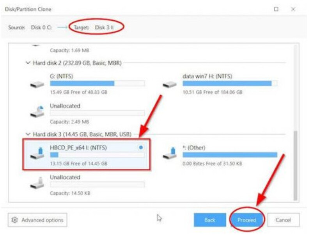Click the *: (Other) usage bar
Viewport: 312px width, 243px height.
(230, 155)
